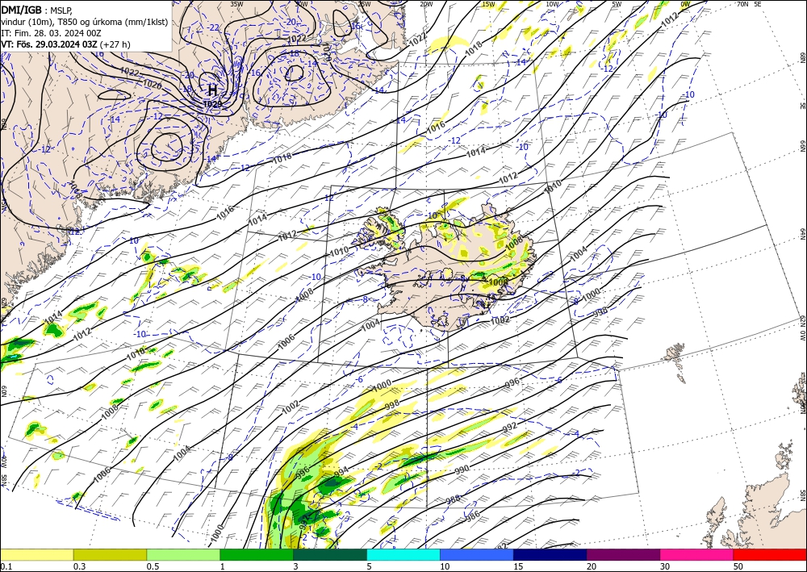Viewport: 807px width, 572px height.
Task: Click the cyan 5–10 mm legend segment
Action: pos(403,554)
